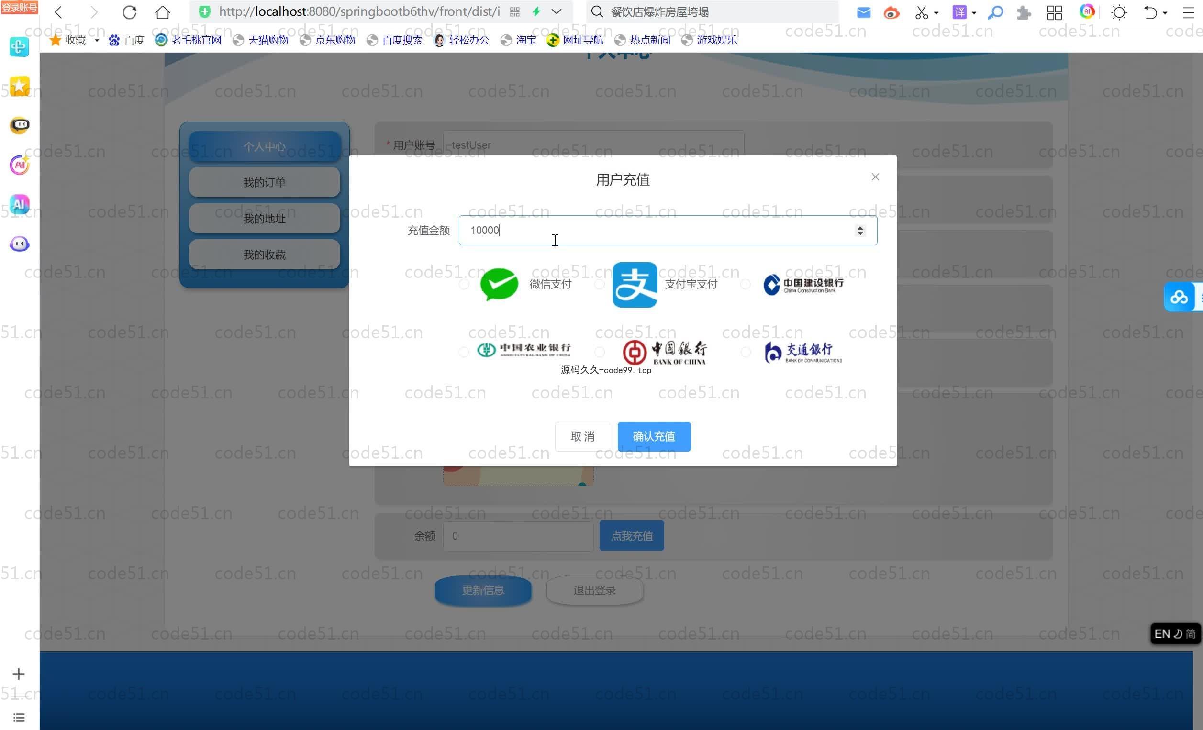Viewport: 1203px width, 730px height.
Task: Expand the translate dropdown arrow
Action: (974, 13)
